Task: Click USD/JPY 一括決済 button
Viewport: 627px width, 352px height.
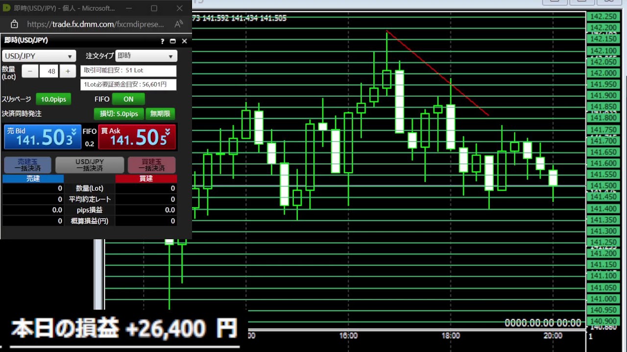Action: tap(90, 165)
